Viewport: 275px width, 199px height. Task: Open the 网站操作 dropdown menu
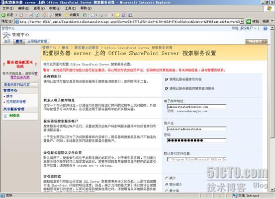[256, 42]
